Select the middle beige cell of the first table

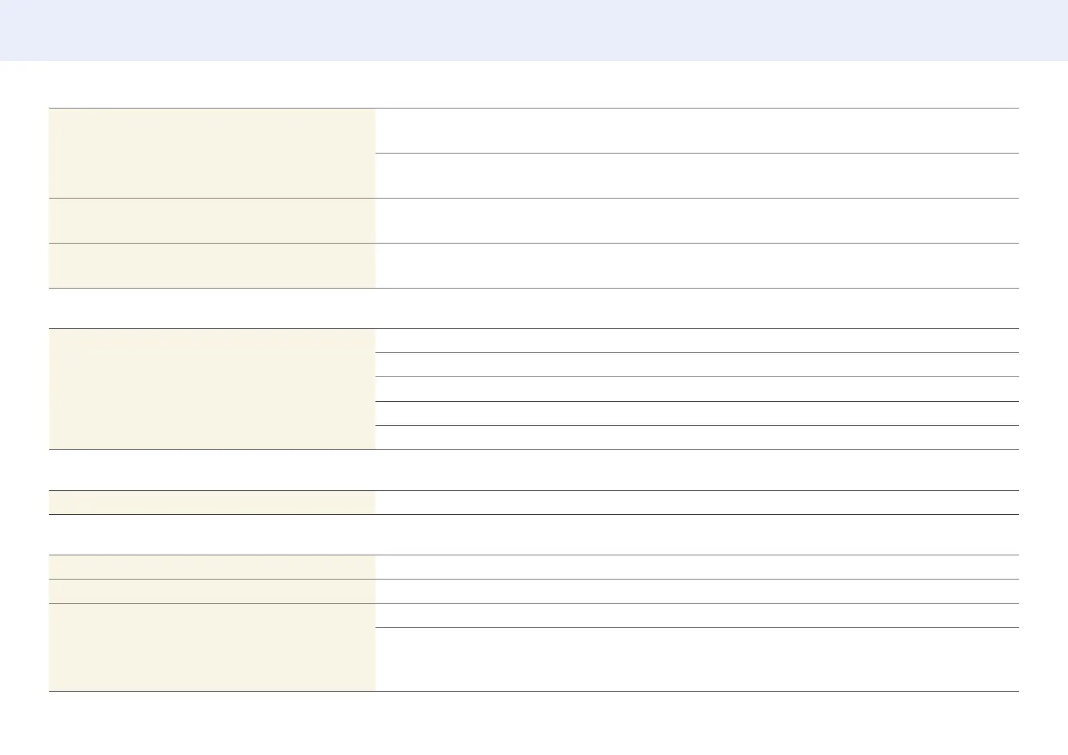click(212, 221)
